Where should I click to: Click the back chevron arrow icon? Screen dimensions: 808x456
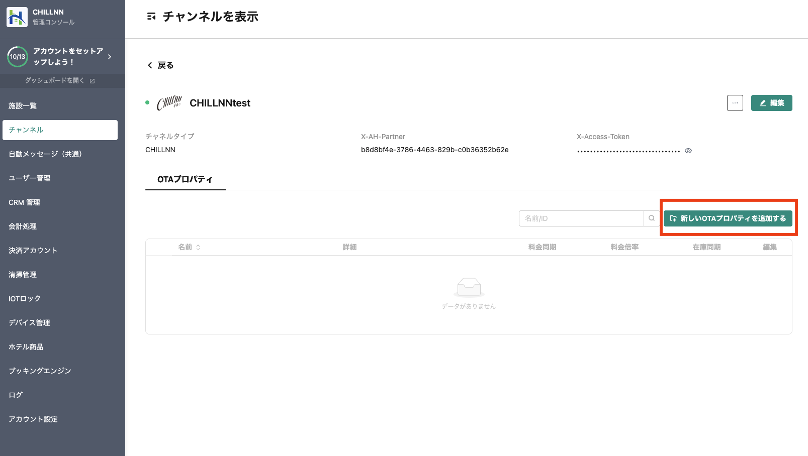tap(150, 65)
